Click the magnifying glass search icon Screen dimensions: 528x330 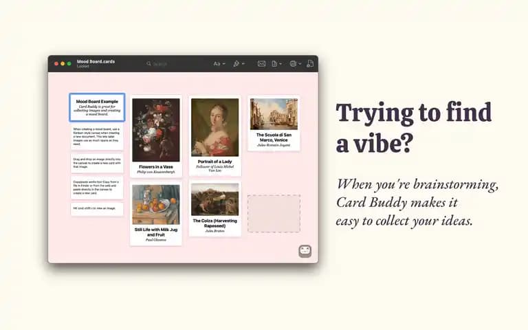click(x=148, y=64)
